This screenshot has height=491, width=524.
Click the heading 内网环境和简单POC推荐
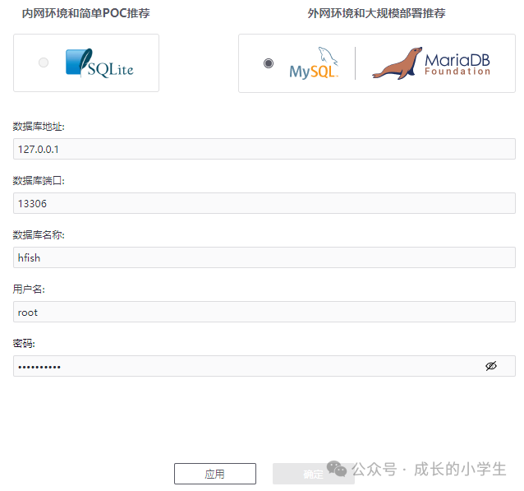pos(86,13)
